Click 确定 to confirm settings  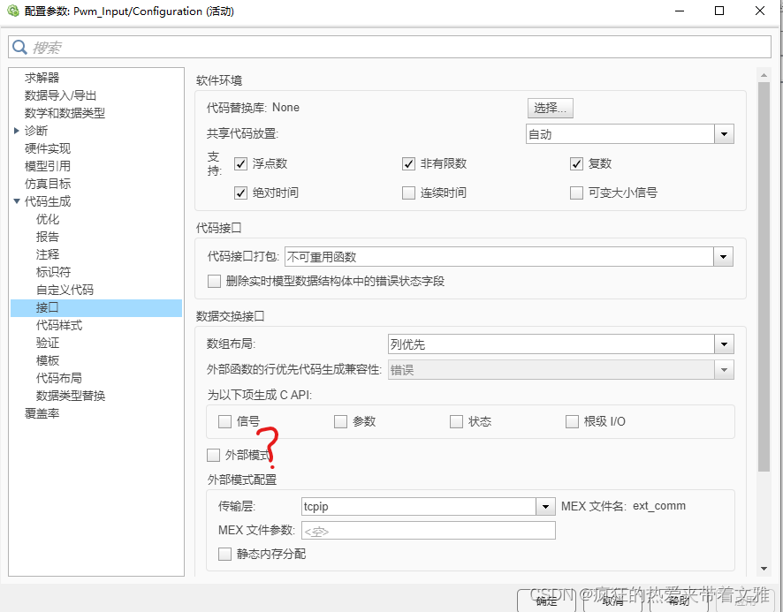[x=545, y=601]
